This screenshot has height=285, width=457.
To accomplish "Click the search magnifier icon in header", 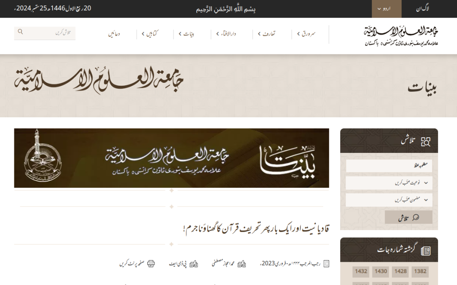I will 20,31.
